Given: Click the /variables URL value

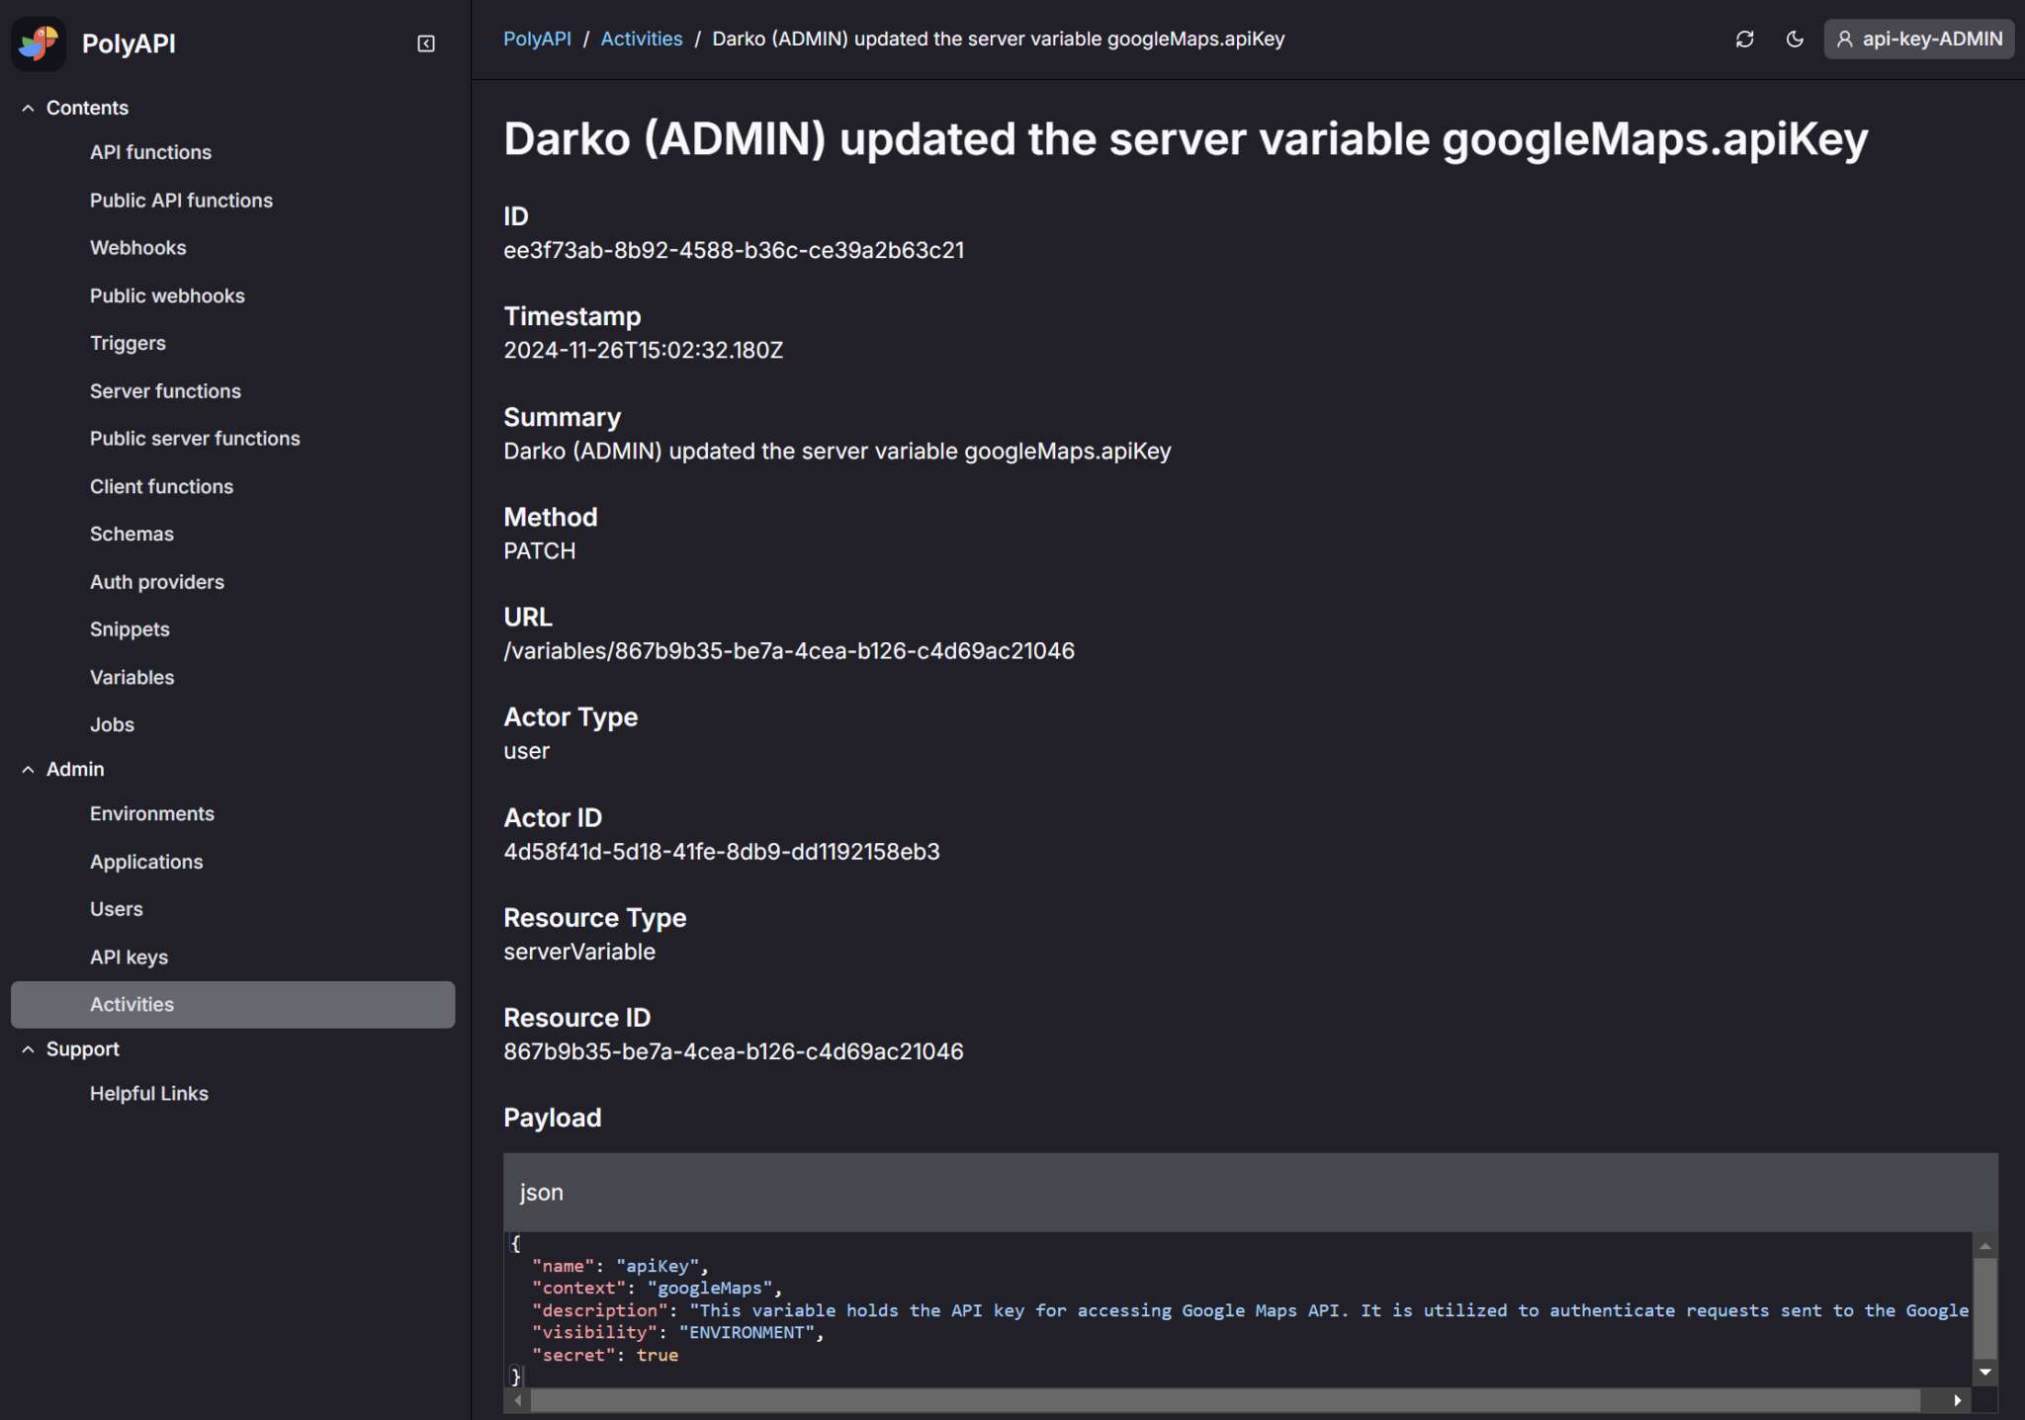Looking at the screenshot, I should pos(789,650).
